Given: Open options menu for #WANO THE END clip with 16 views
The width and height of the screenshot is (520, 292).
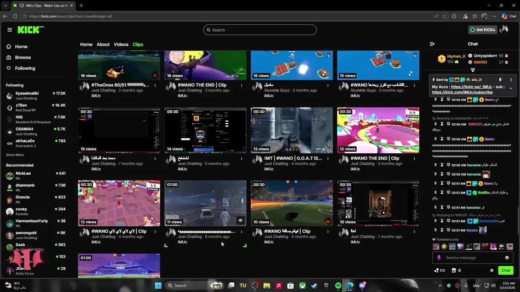Looking at the screenshot, I should pos(241,85).
